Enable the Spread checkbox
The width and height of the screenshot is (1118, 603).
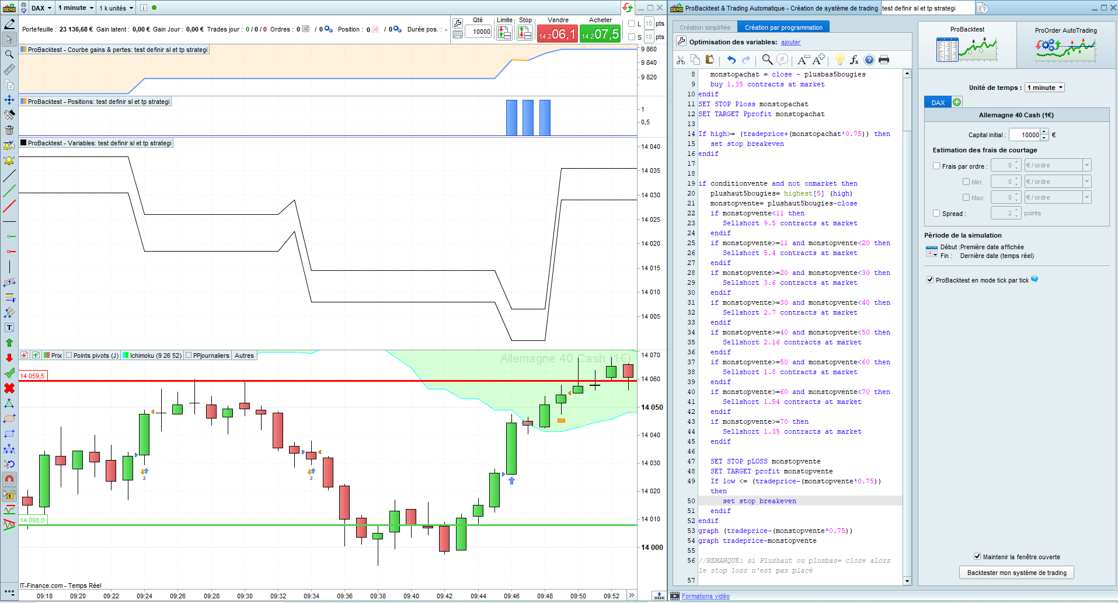pos(936,213)
